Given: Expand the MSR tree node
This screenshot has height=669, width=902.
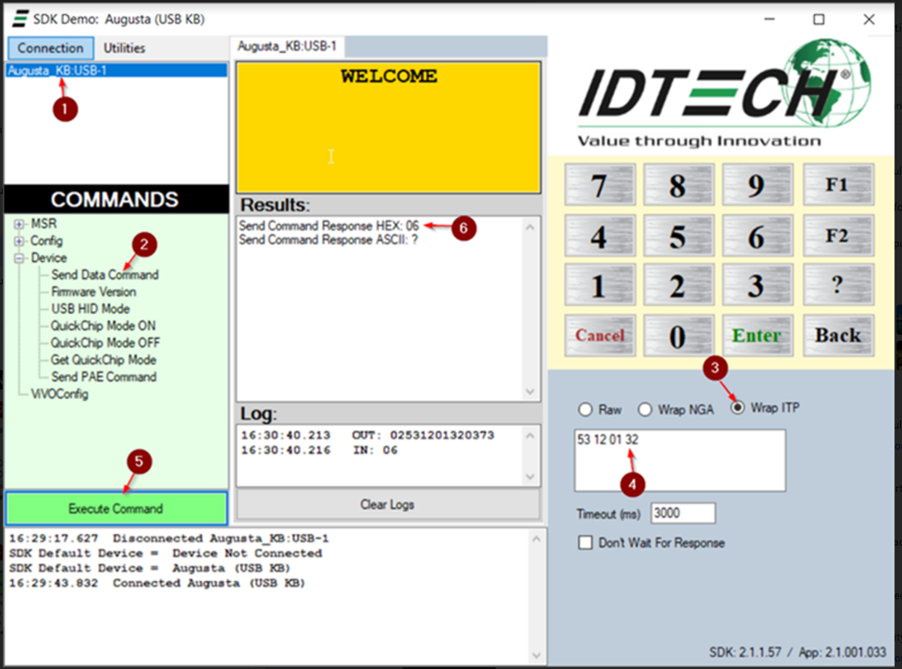Looking at the screenshot, I should (x=19, y=224).
